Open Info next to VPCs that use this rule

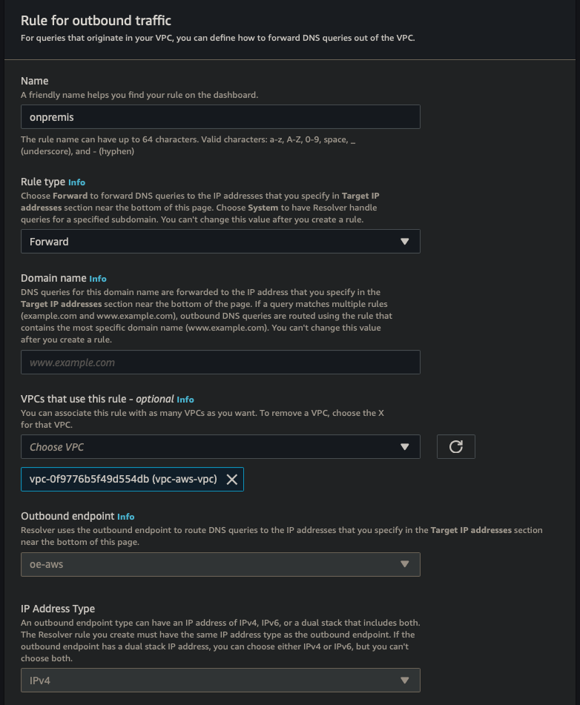point(185,399)
